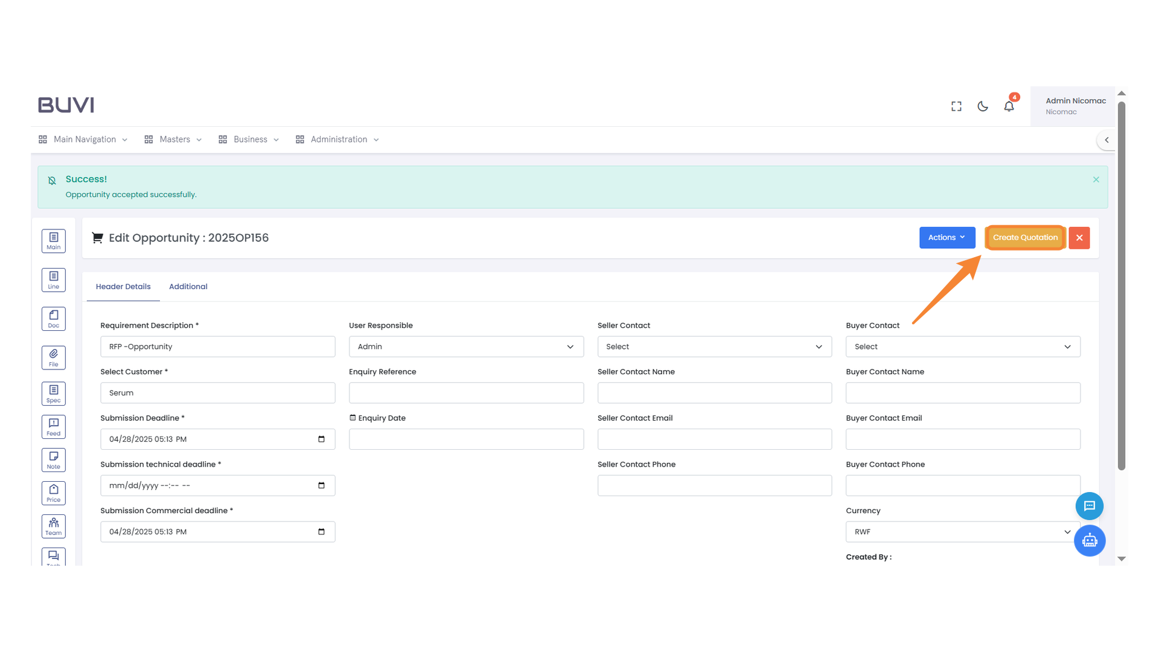Open the Doc sidebar icon
Image resolution: width=1159 pixels, height=652 pixels.
pos(53,319)
